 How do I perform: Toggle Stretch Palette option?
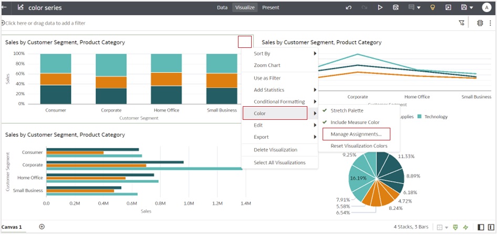click(x=347, y=110)
